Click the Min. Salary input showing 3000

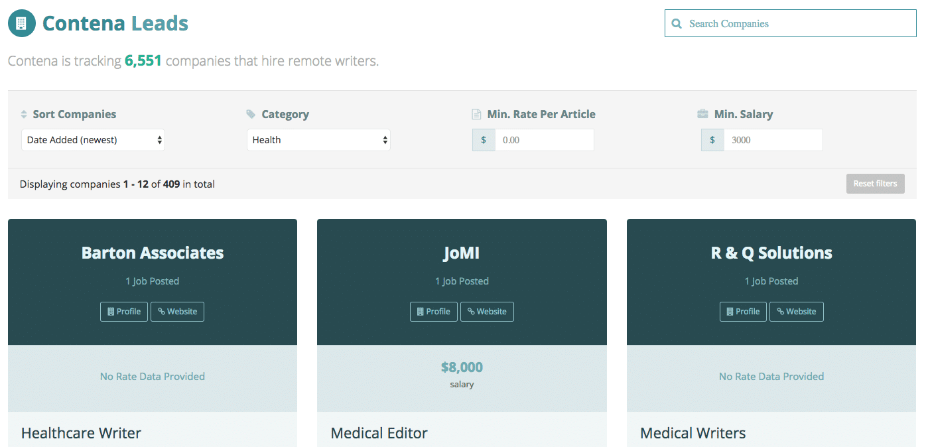click(773, 140)
